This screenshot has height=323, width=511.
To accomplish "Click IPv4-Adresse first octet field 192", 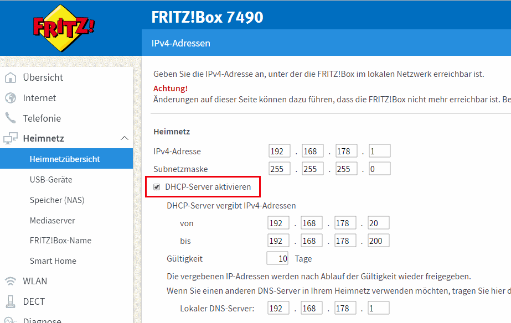I will click(280, 151).
